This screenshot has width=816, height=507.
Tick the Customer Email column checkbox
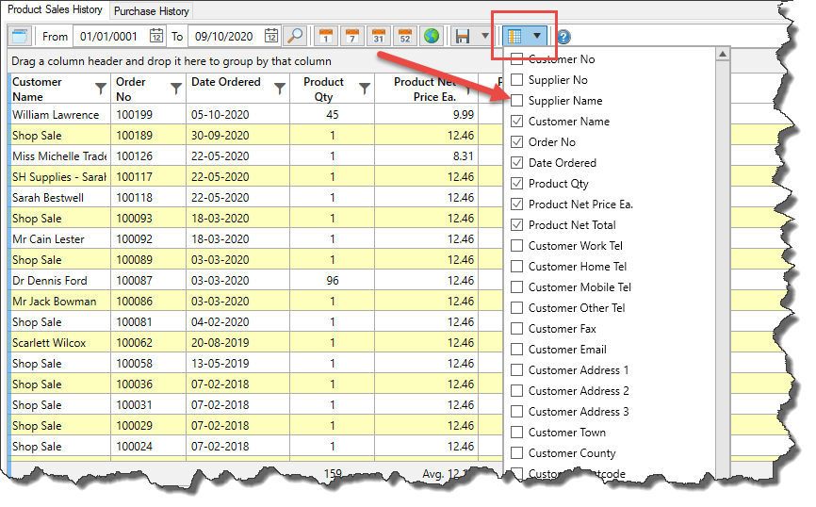coord(516,350)
